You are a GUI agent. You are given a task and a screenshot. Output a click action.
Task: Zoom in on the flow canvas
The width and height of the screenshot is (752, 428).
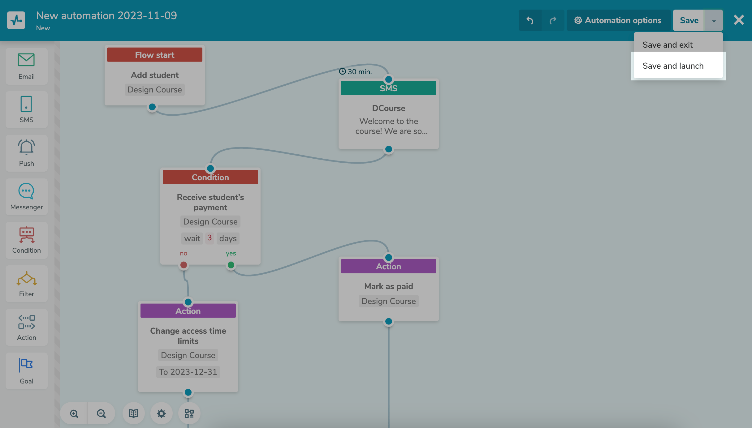click(x=74, y=413)
